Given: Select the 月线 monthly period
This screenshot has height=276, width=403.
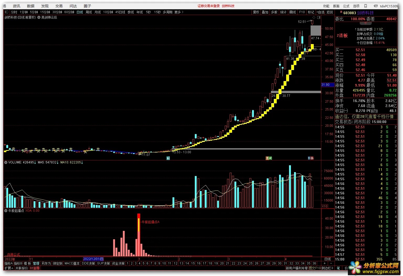Looking at the screenshot, I should (98, 12).
